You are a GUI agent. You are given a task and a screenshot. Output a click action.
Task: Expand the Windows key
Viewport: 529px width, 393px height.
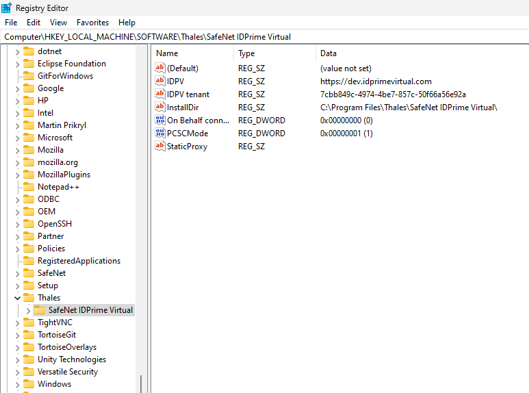pos(17,385)
